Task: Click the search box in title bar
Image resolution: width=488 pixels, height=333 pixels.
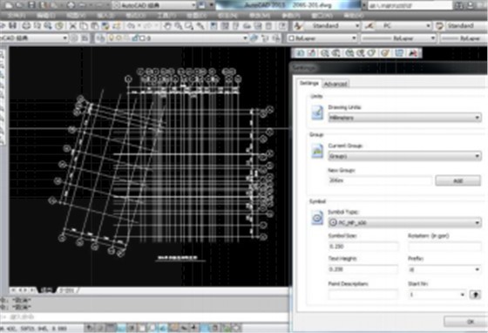Action: 410,5
